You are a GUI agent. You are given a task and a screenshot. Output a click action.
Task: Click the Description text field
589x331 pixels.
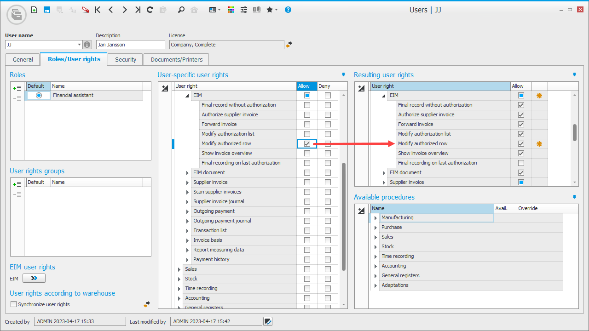click(130, 45)
